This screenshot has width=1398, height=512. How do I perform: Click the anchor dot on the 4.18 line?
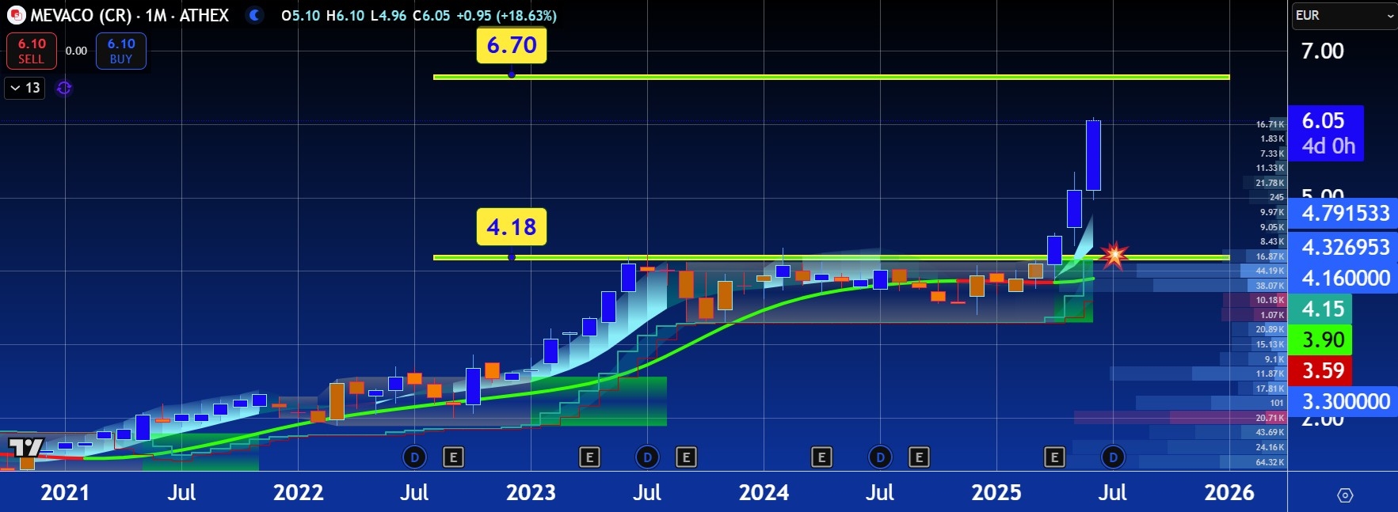click(x=512, y=257)
